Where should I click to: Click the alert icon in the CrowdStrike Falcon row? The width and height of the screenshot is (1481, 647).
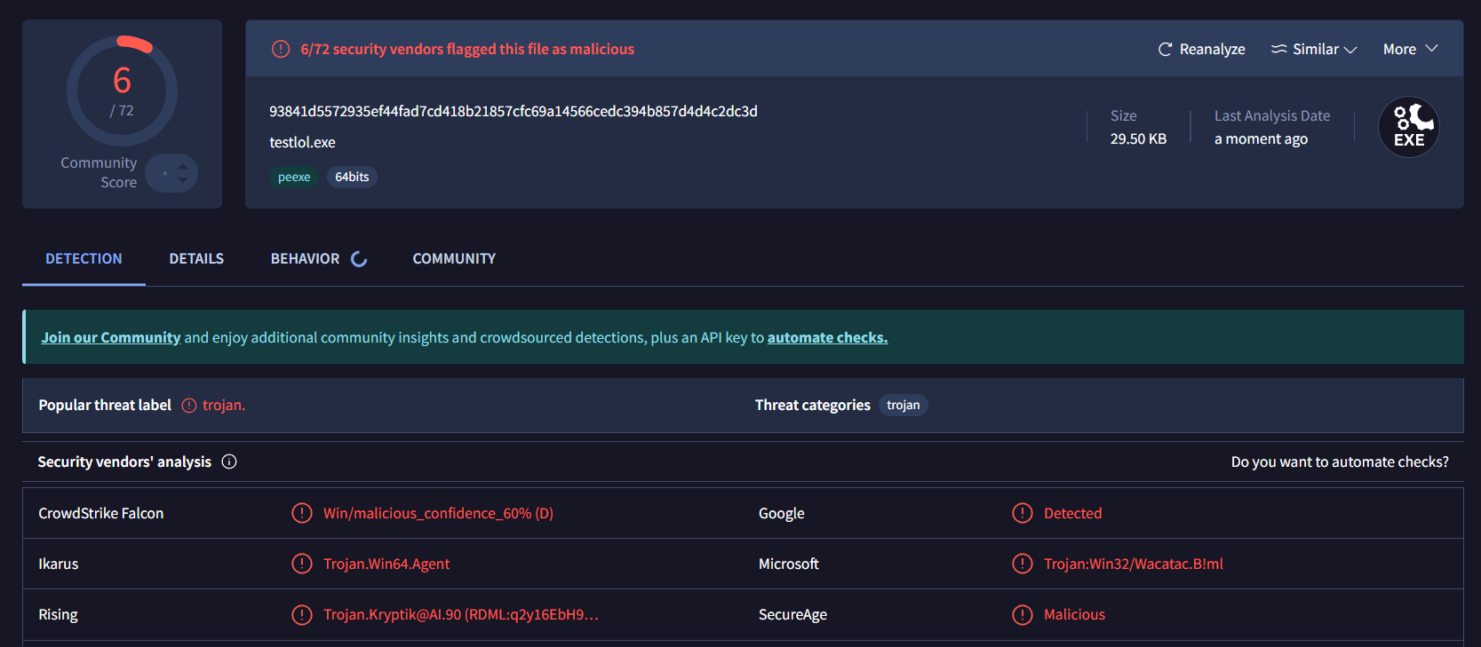302,514
